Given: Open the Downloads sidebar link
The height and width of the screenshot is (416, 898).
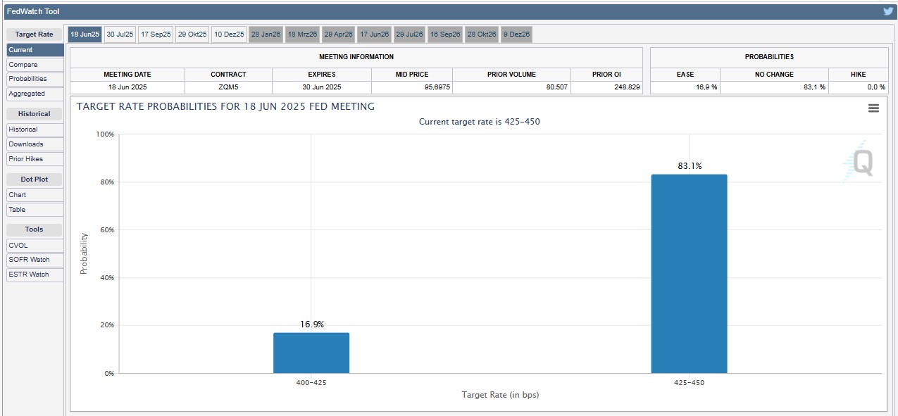Looking at the screenshot, I should click(35, 144).
